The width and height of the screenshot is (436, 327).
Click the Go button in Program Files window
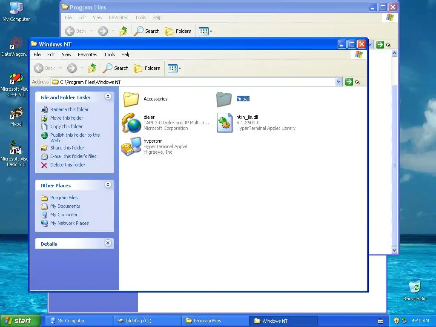tap(384, 45)
